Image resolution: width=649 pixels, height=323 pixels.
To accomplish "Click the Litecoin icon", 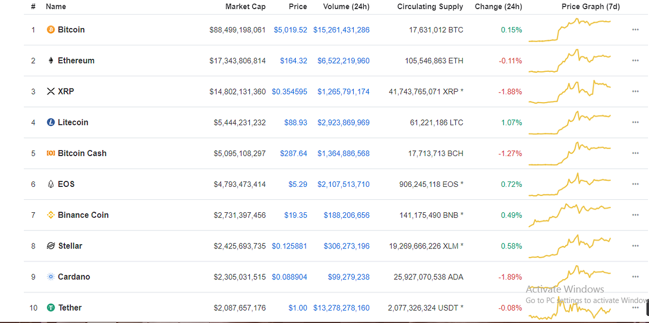I will (x=50, y=122).
